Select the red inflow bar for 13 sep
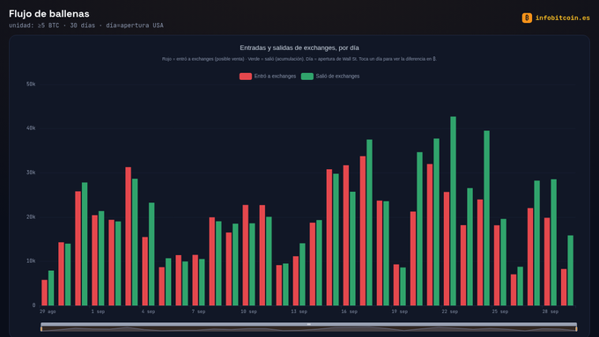 click(296, 281)
